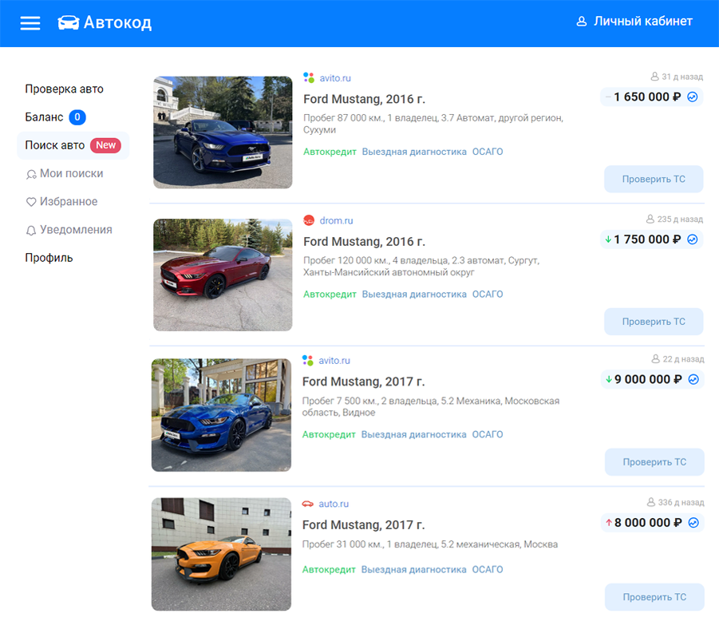Click ОСАГО on 9 000 000 listing
Screen dimensions: 719x621
488,434
